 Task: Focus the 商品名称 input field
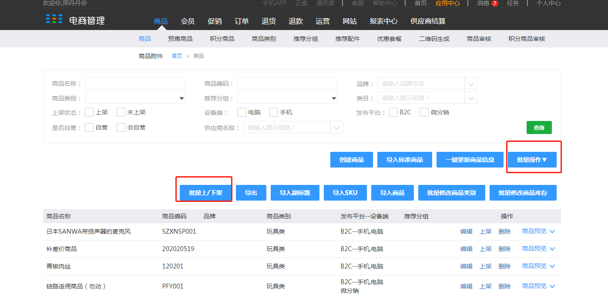(135, 83)
